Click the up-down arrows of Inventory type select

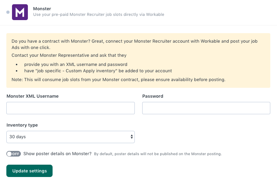132,137
